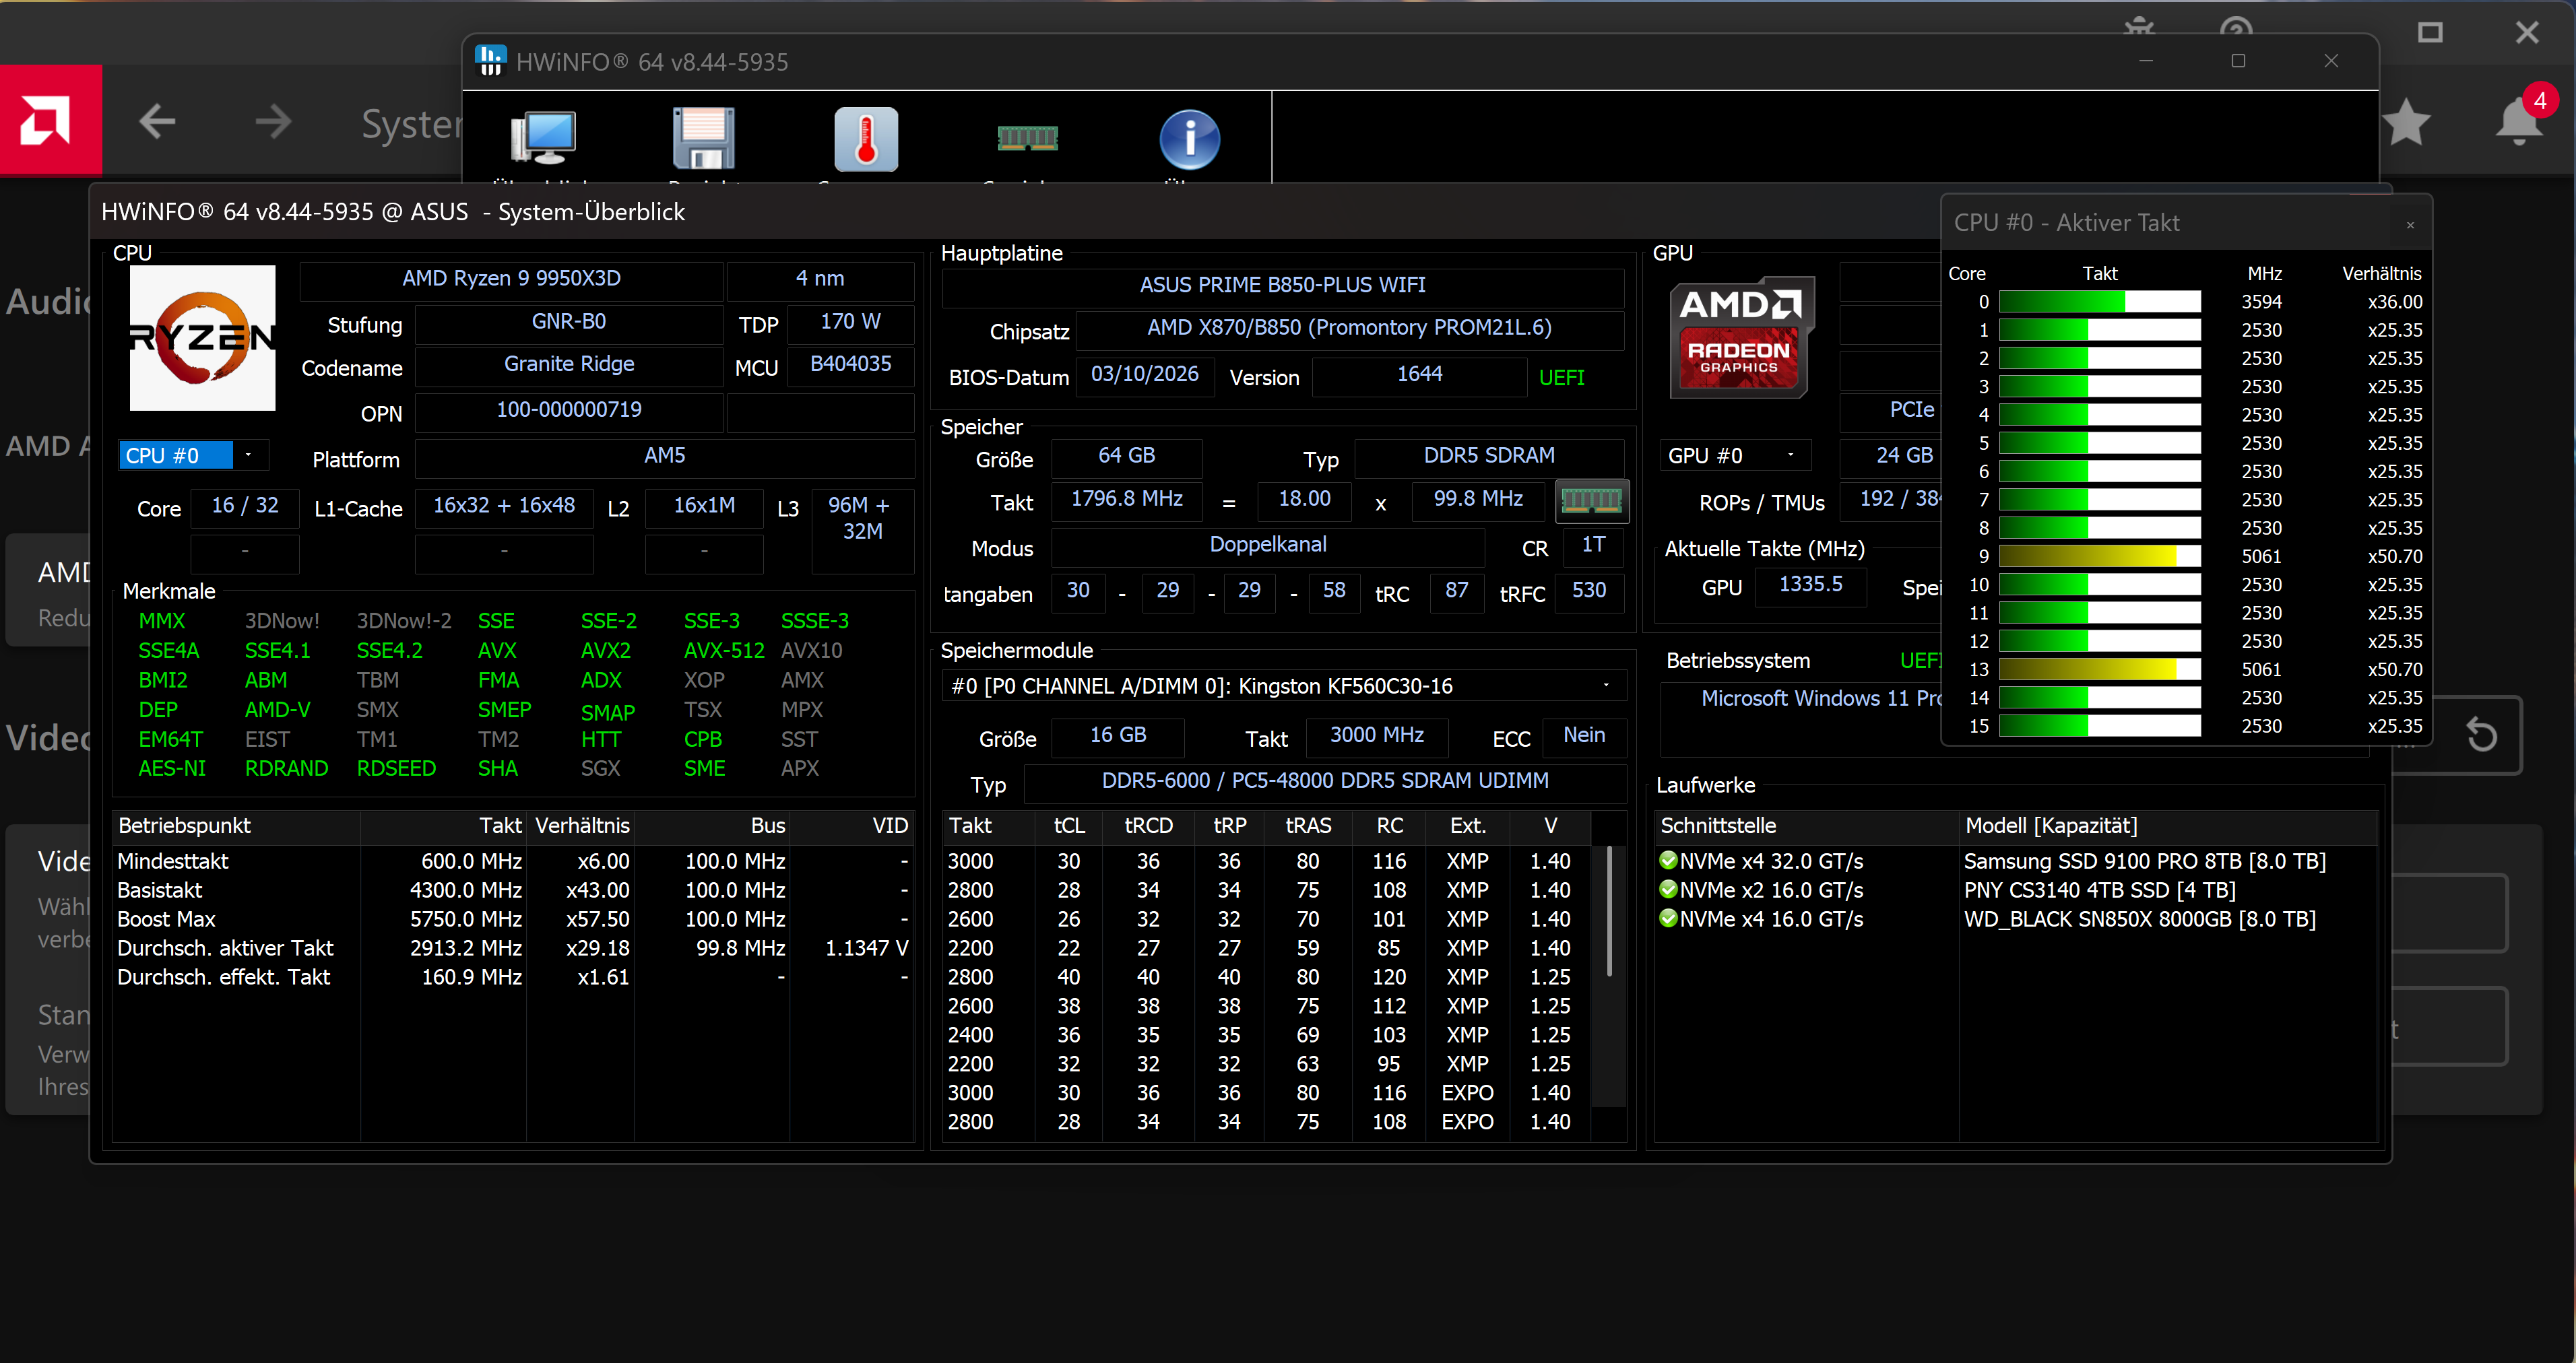Click the Schnittstelle column header

point(1806,826)
